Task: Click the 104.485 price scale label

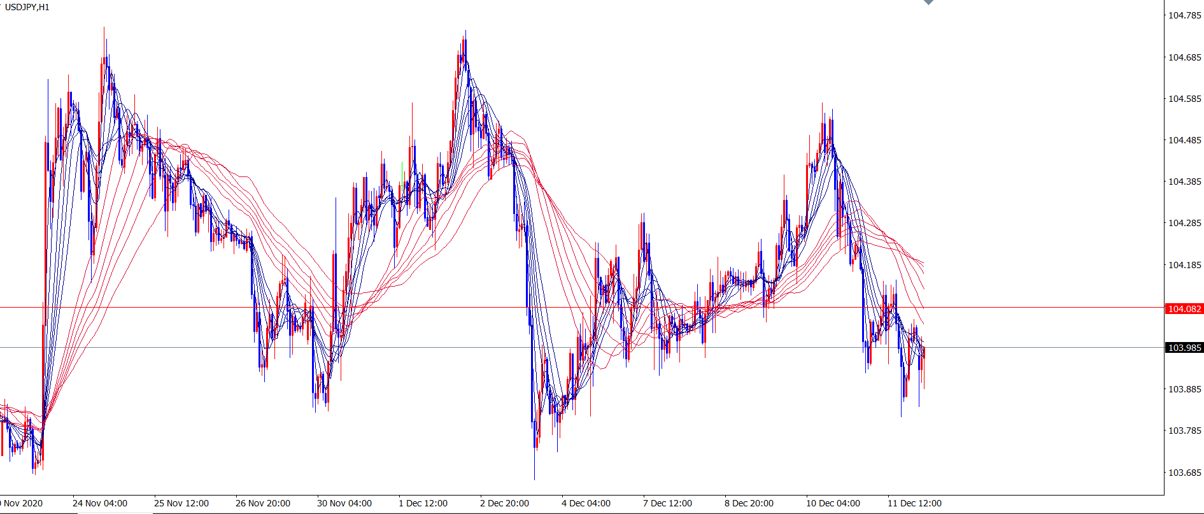Action: [x=1184, y=140]
